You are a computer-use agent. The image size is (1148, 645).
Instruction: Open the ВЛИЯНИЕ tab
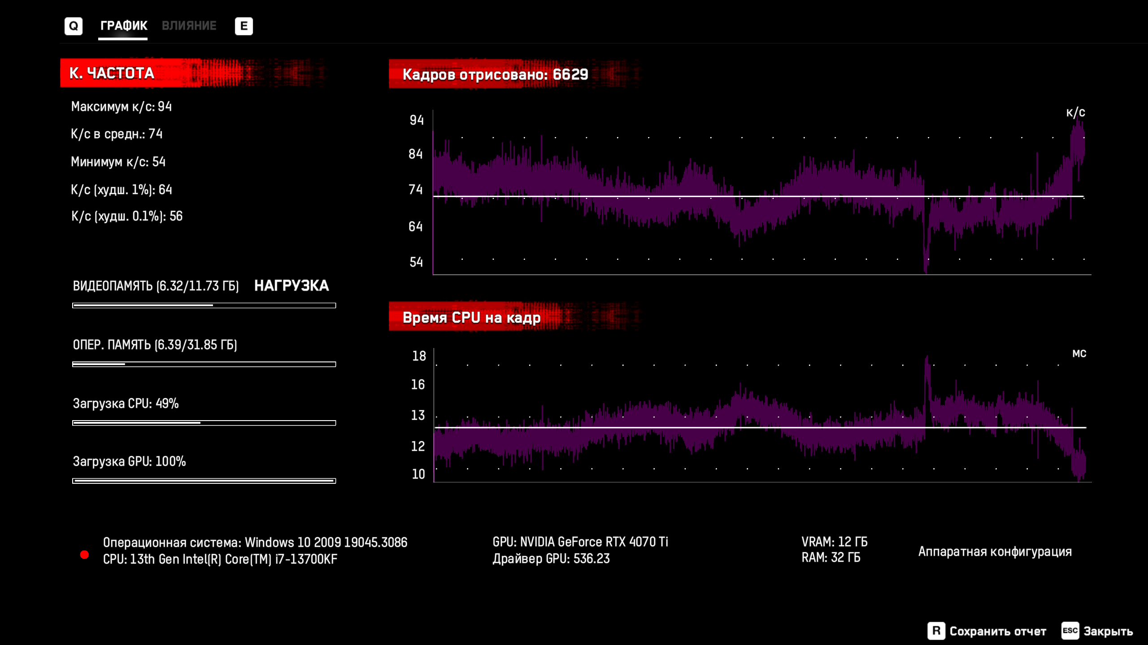pos(189,26)
